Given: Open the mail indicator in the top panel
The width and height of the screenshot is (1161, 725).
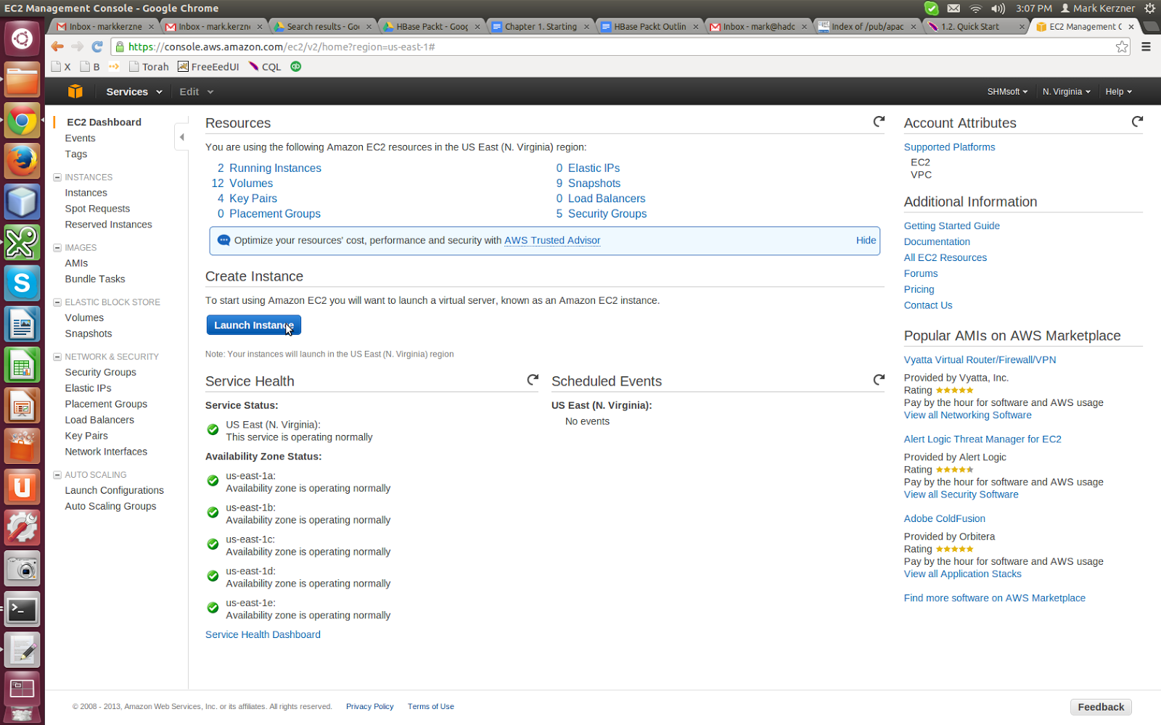Looking at the screenshot, I should coord(953,8).
